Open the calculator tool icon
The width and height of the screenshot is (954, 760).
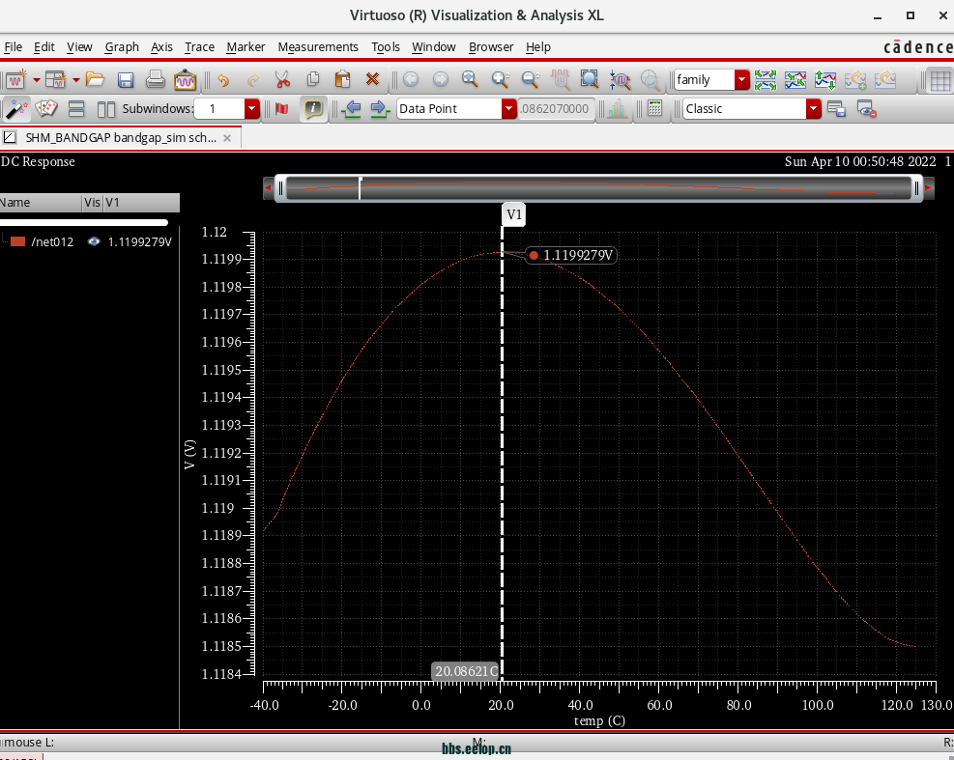[654, 109]
